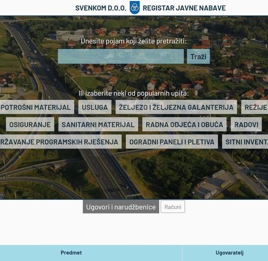Select RADNA ODJEĆA I OBUĆA query

[184, 124]
